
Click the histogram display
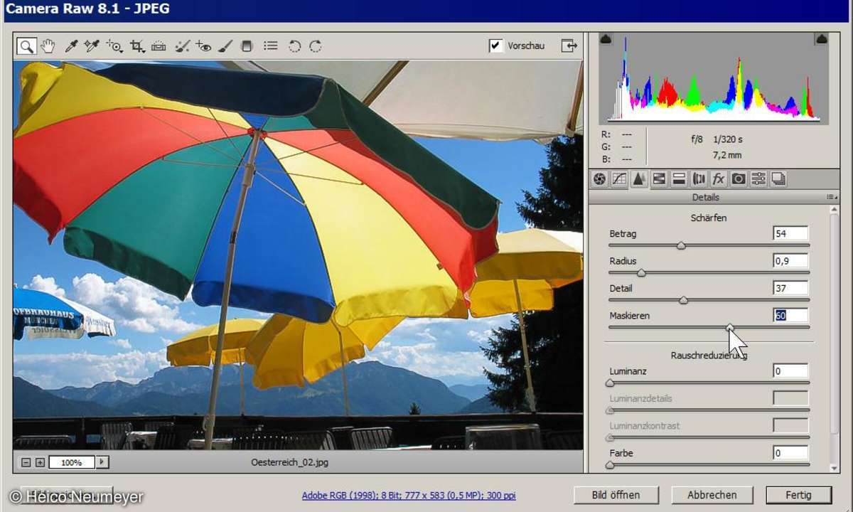[714, 78]
